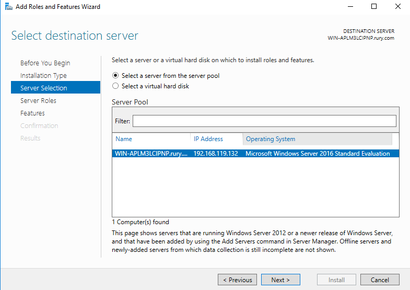Viewport: 410px width, 290px height.
Task: Minimize the wizard window
Action: tap(350, 6)
